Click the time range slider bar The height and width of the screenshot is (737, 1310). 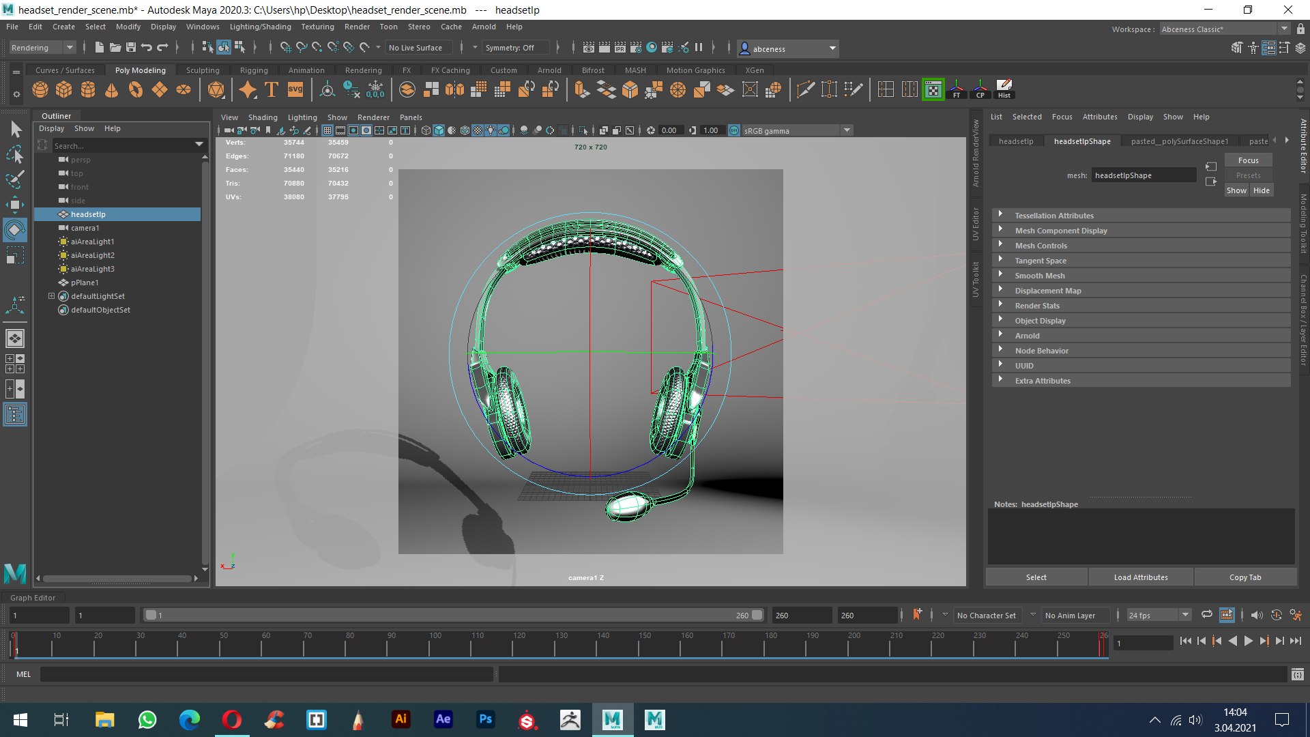click(x=453, y=615)
